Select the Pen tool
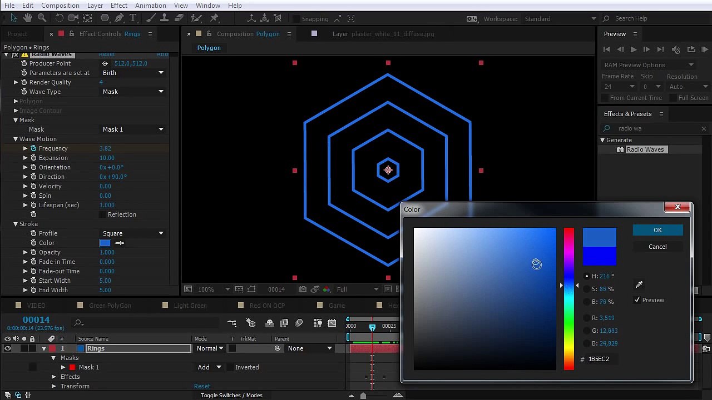The width and height of the screenshot is (712, 400). coord(119,18)
